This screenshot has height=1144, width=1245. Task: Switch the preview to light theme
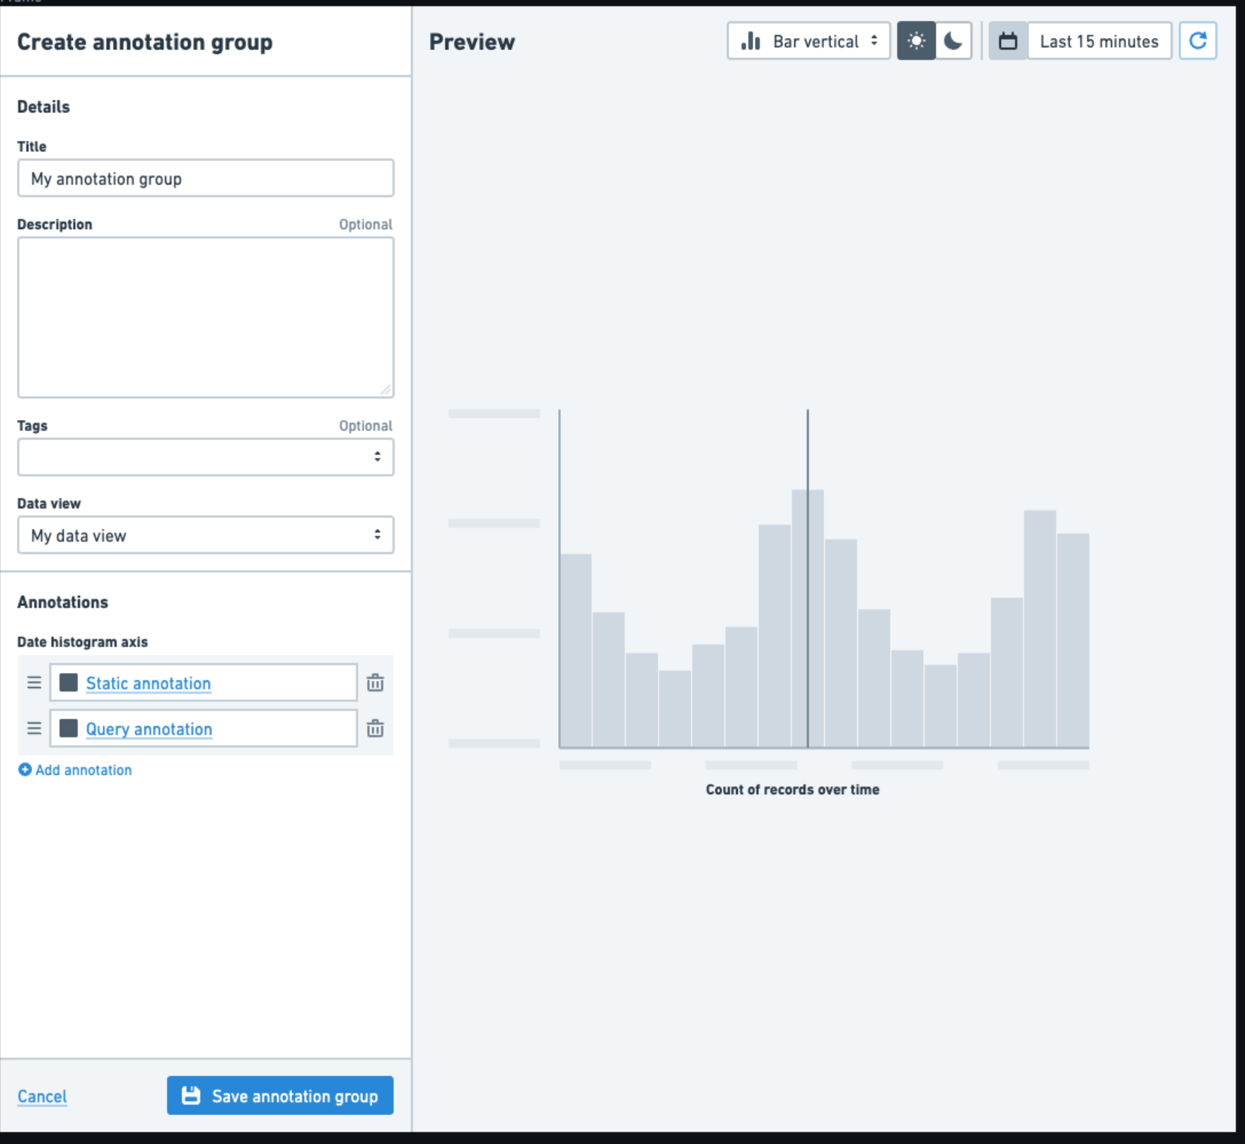(915, 41)
